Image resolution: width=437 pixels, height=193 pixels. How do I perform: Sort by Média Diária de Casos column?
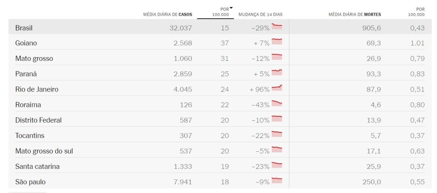pos(167,15)
